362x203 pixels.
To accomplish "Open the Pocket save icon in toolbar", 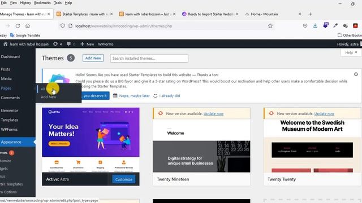I will pyautogui.click(x=305, y=26).
